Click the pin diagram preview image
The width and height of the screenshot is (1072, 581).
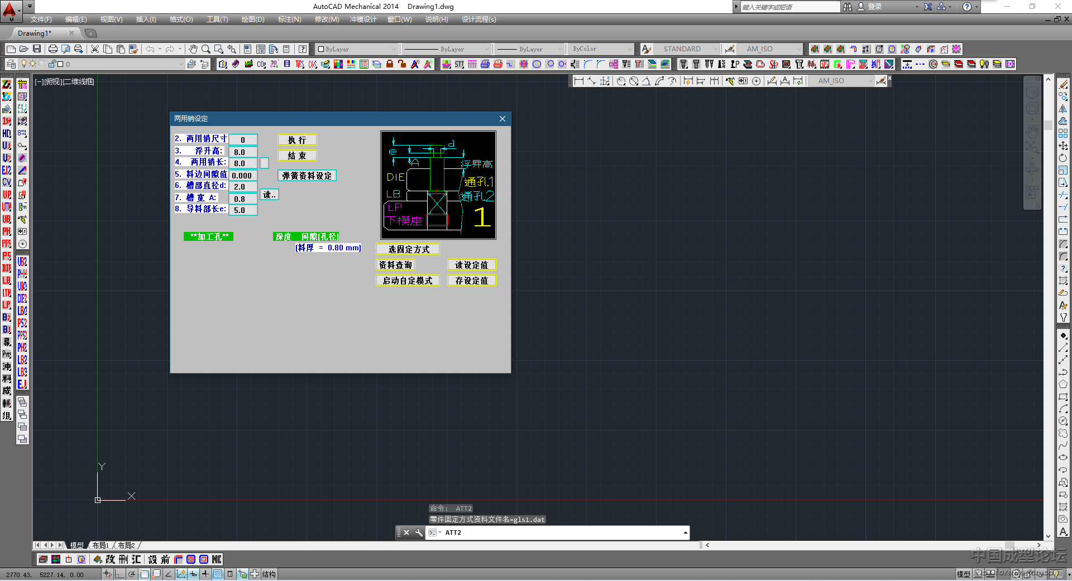tap(438, 185)
